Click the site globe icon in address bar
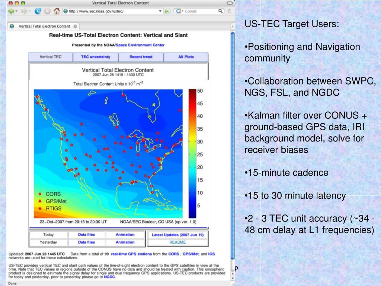The image size is (381, 286). point(65,11)
